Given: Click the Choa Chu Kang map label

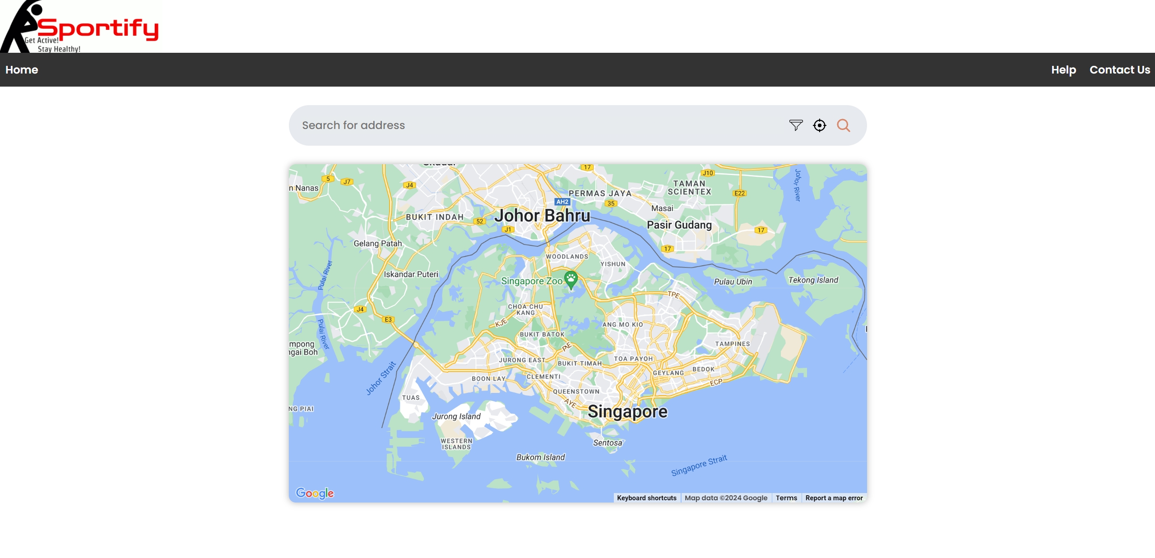Looking at the screenshot, I should coord(525,310).
